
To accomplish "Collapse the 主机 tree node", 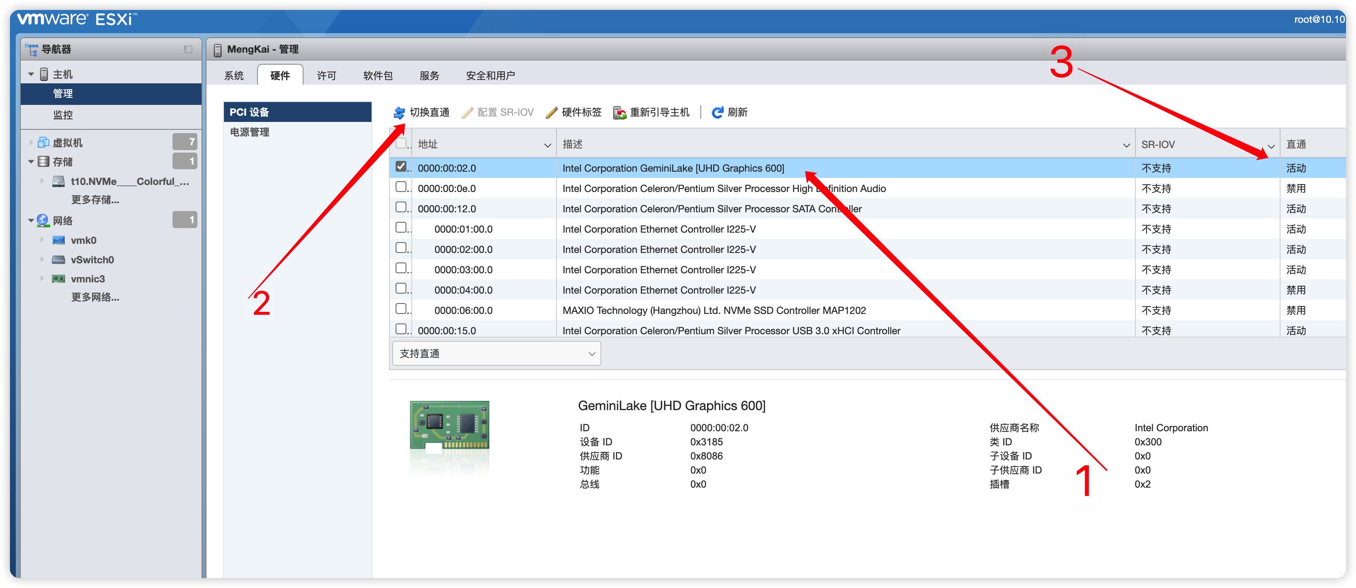I will click(31, 74).
